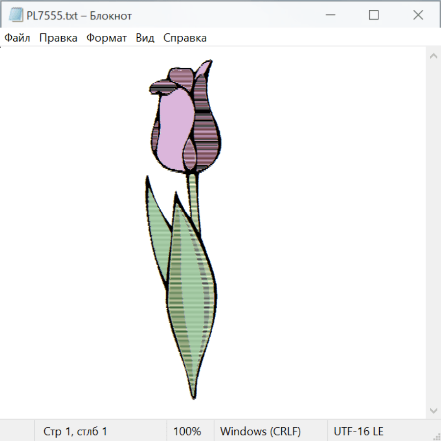
Task: Maximize the Блокнот window
Action: click(x=374, y=15)
